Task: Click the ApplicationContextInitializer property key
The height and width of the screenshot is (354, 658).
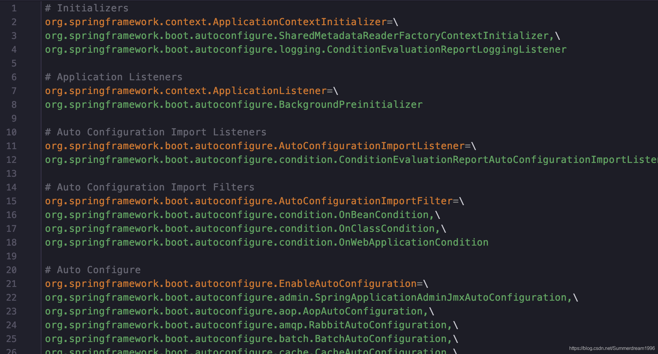Action: click(216, 22)
